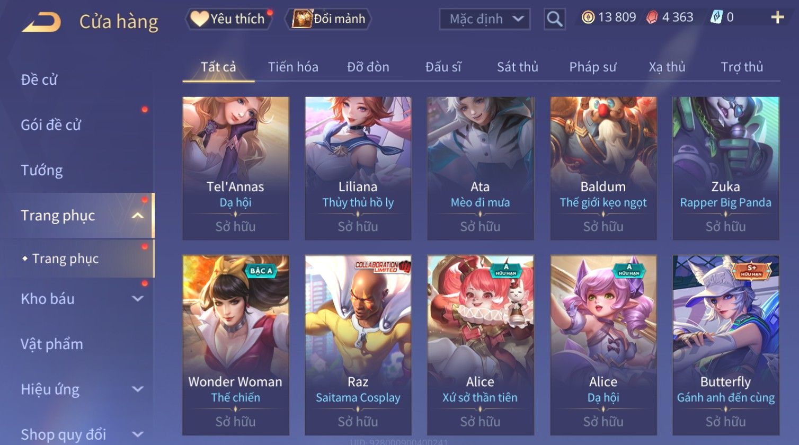Switch to the Pháp sư tab
This screenshot has width=799, height=445.
pos(592,67)
